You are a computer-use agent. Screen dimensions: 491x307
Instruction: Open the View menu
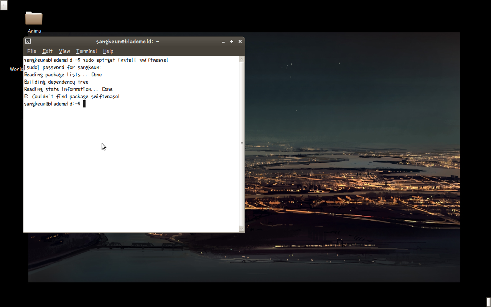[64, 51]
